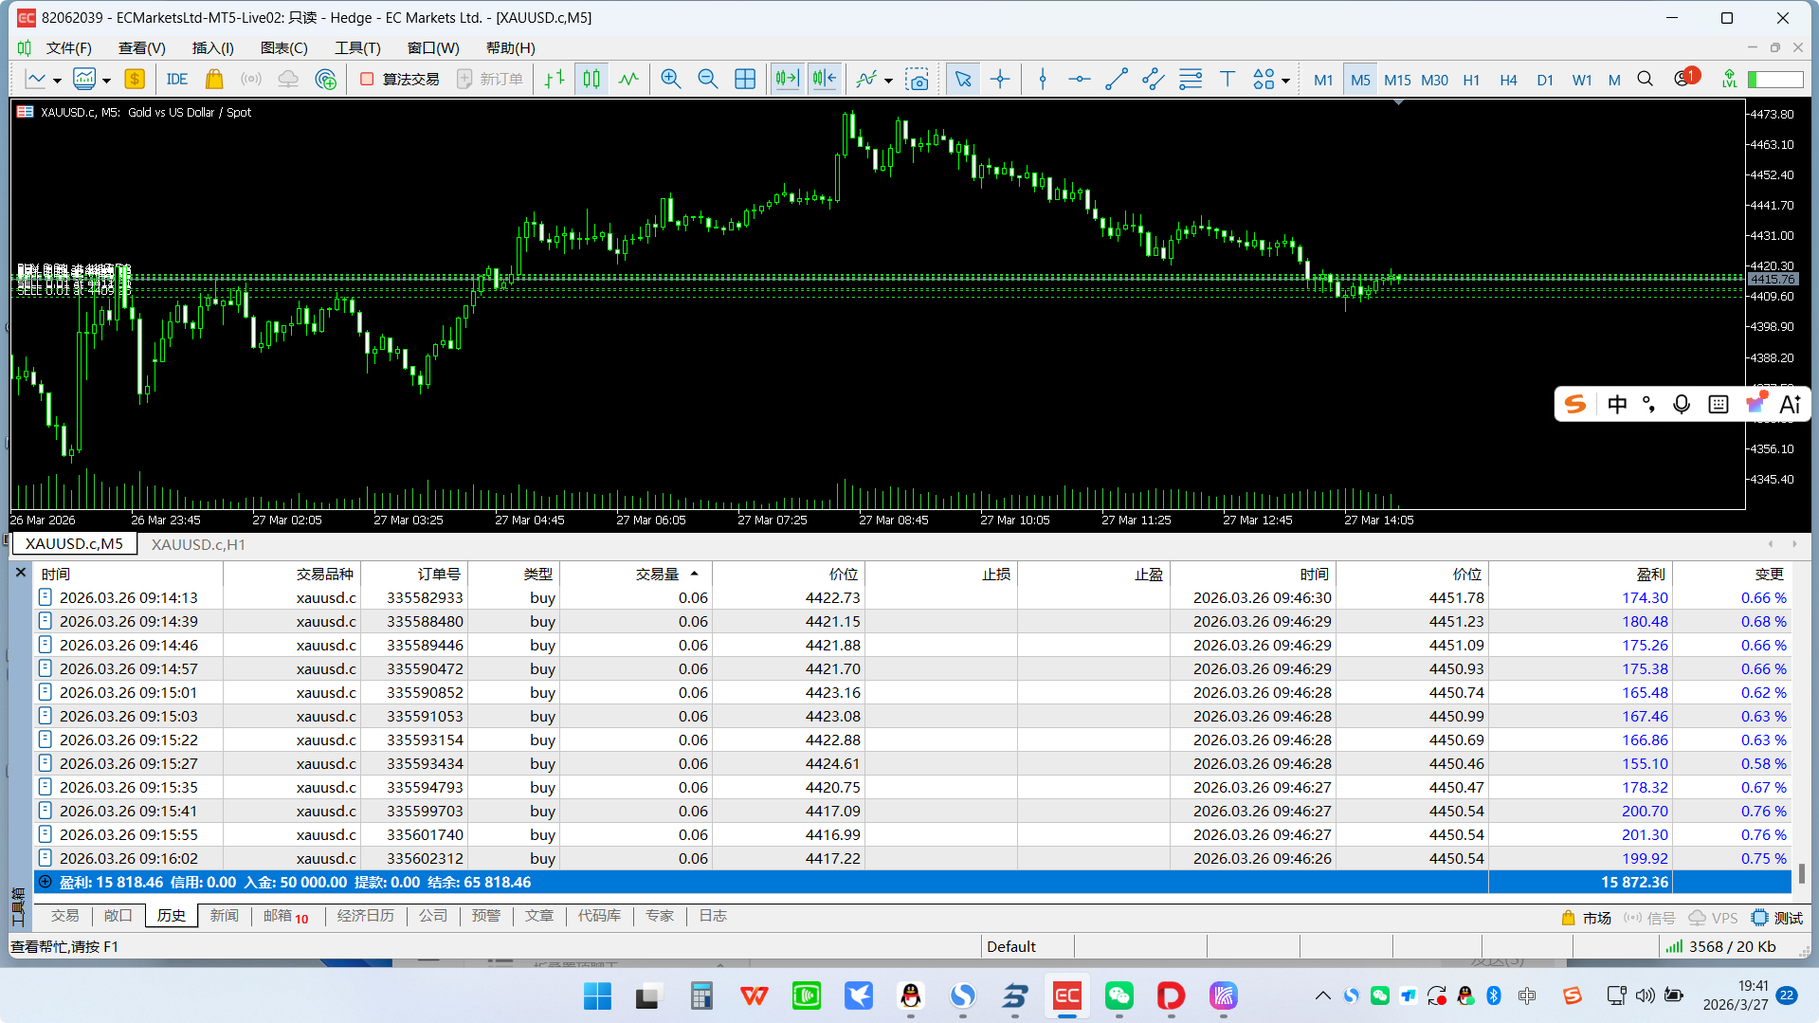Toggle auto-scroll chart to latest bar
This screenshot has height=1023, width=1819.
tap(787, 80)
